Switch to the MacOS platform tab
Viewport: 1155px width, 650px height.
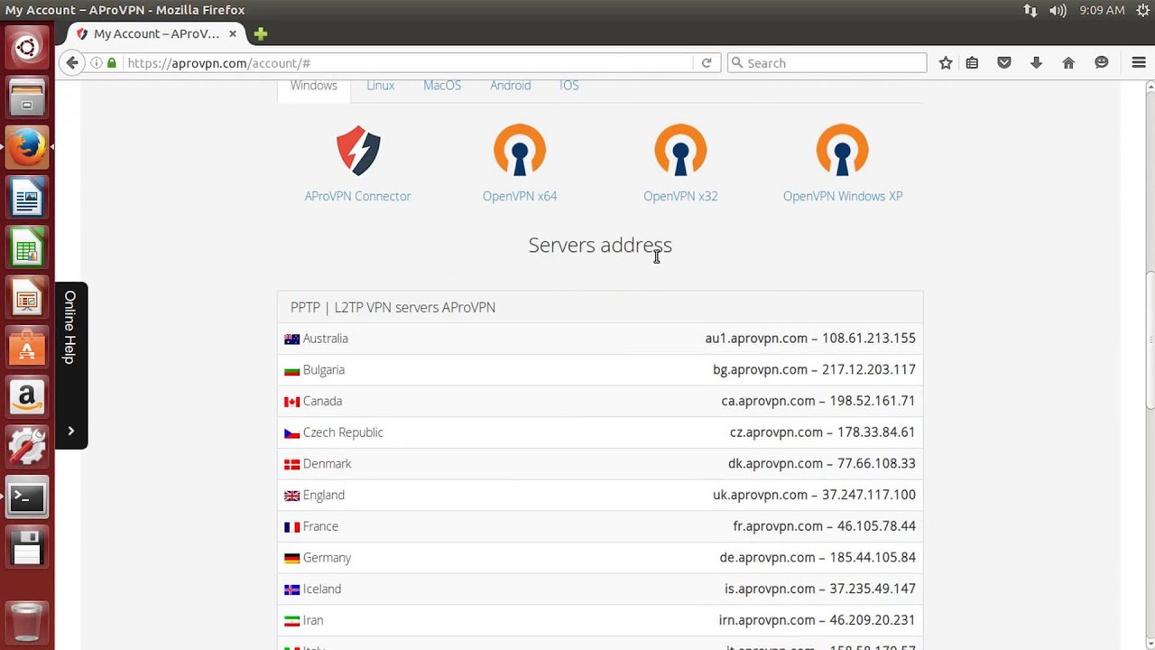442,86
